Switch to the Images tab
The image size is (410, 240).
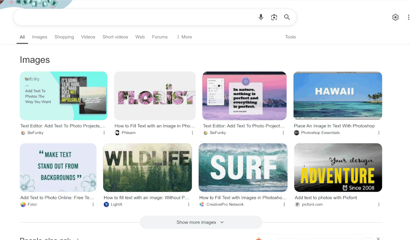(x=39, y=37)
